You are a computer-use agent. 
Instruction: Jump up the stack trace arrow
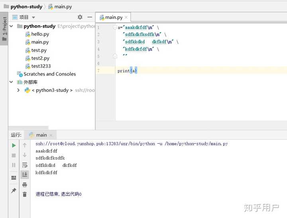click(x=25, y=145)
